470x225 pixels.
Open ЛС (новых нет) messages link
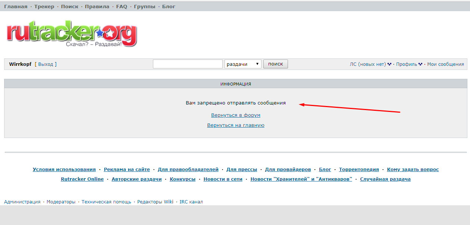368,64
